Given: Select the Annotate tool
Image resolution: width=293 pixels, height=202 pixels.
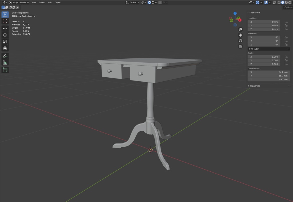Looking at the screenshot, I should tap(5, 56).
